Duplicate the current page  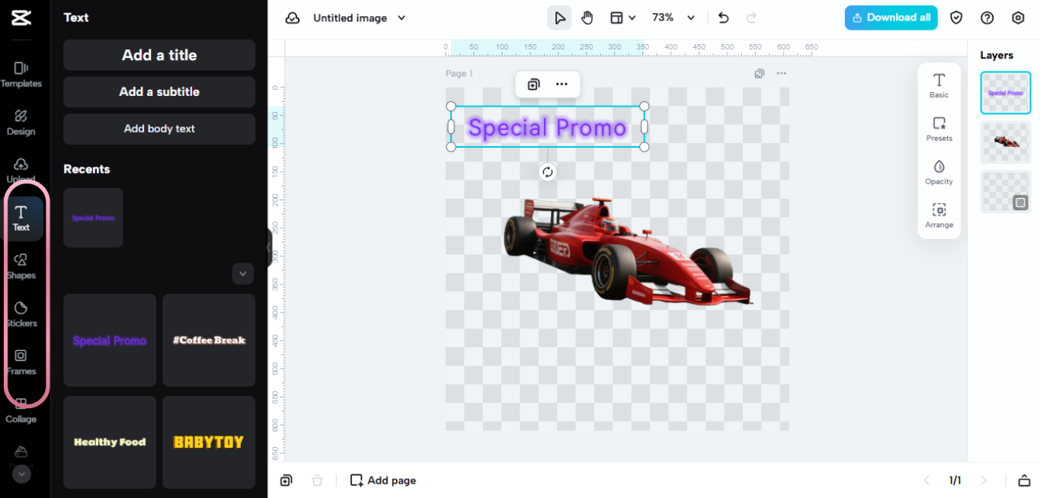[x=286, y=480]
